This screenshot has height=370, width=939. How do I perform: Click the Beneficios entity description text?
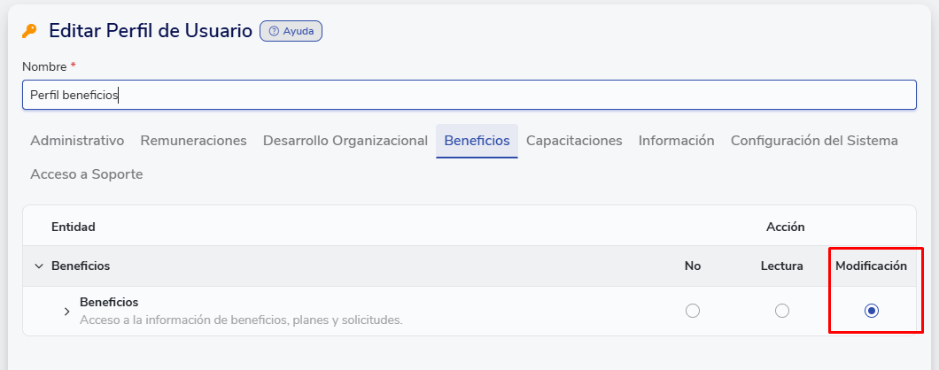coord(241,320)
